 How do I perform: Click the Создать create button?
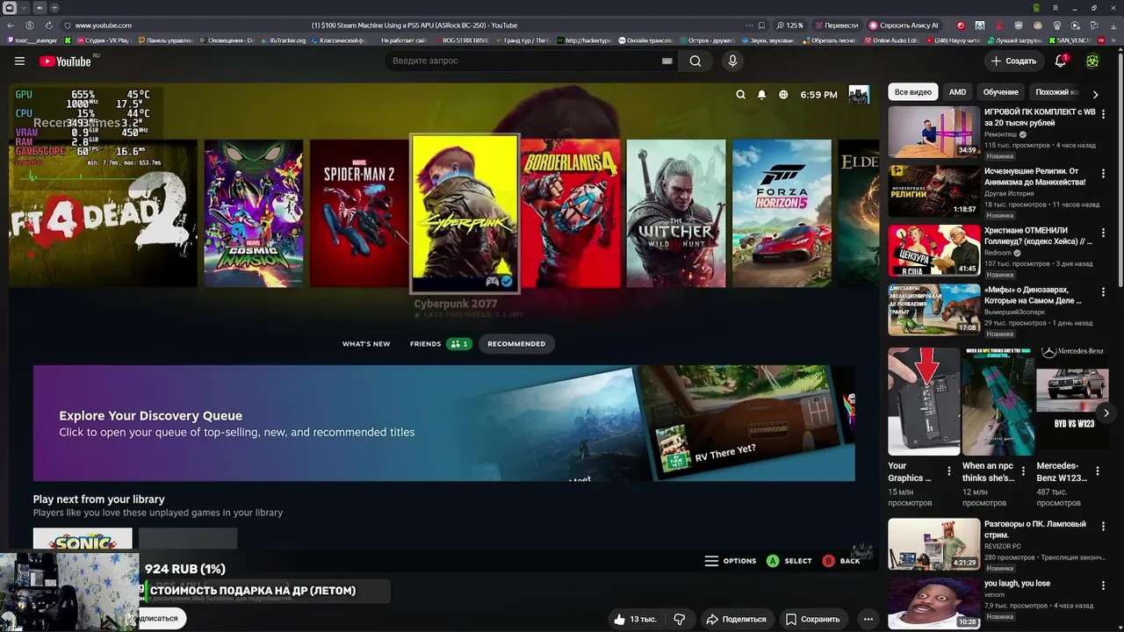[1013, 61]
